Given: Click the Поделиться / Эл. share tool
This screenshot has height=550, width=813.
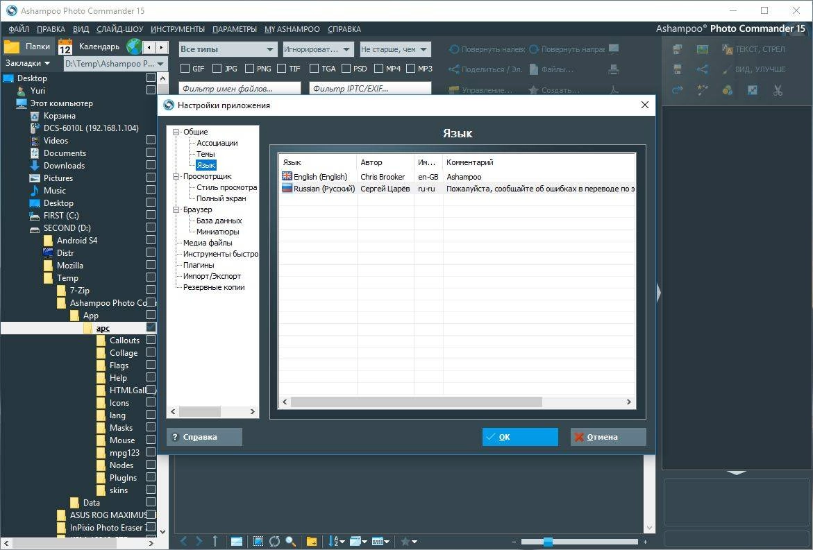Looking at the screenshot, I should pos(485,69).
